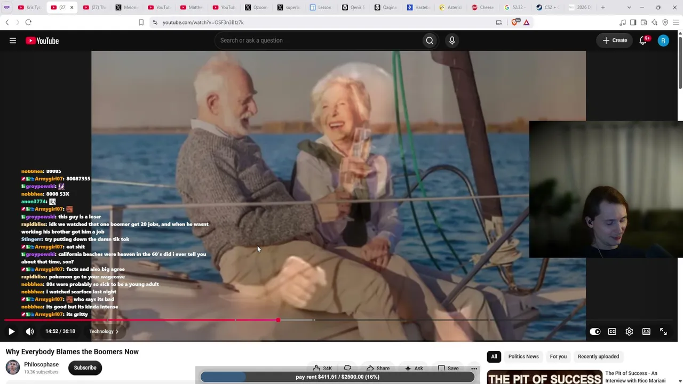Enter fullscreen mode
683x384 pixels.
663,332
